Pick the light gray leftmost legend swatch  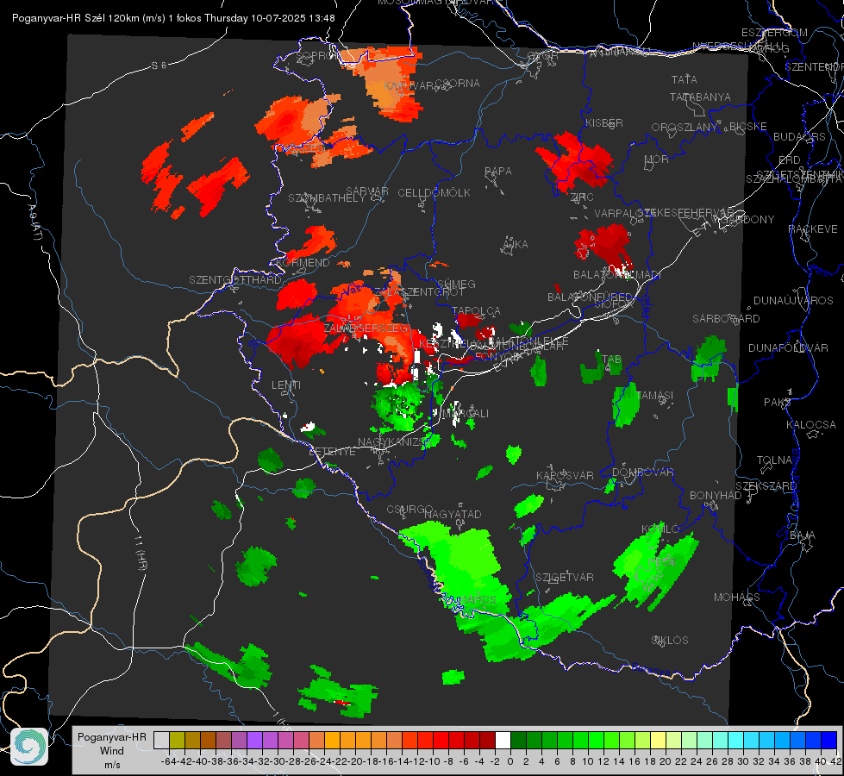point(161,740)
